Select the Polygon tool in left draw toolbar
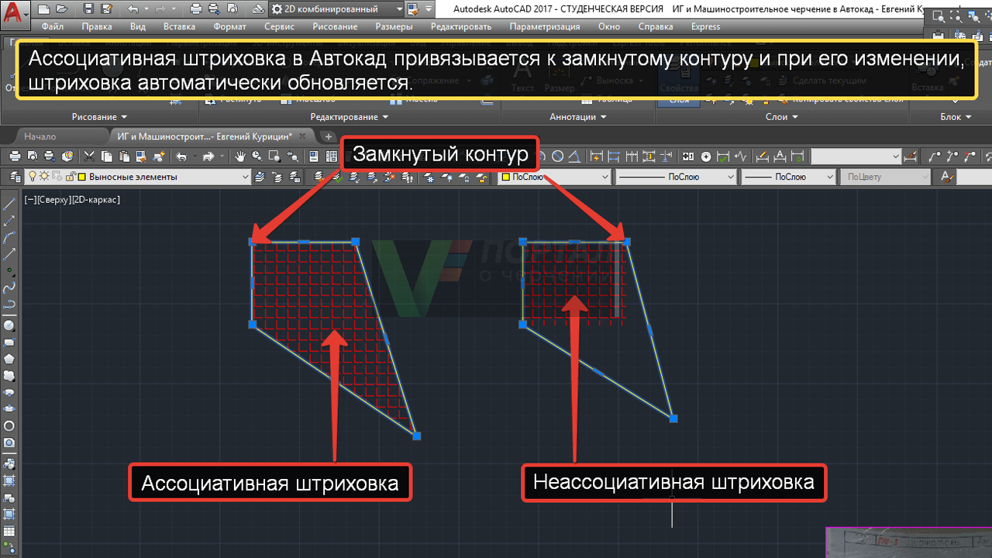 (x=9, y=359)
